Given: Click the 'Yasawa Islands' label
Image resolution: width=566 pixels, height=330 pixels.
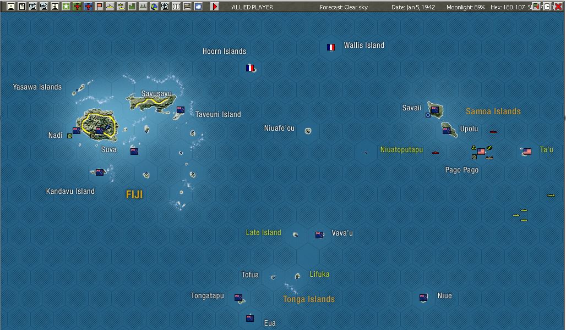Looking at the screenshot, I should pos(37,87).
